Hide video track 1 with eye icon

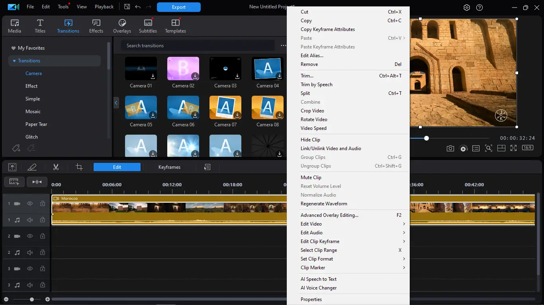(x=30, y=203)
